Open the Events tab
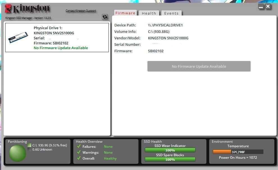 coord(171,13)
